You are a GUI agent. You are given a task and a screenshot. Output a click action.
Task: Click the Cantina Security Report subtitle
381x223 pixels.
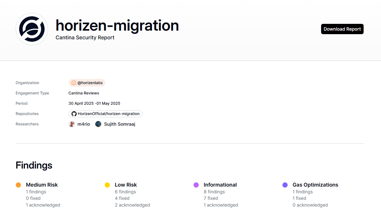coord(85,37)
